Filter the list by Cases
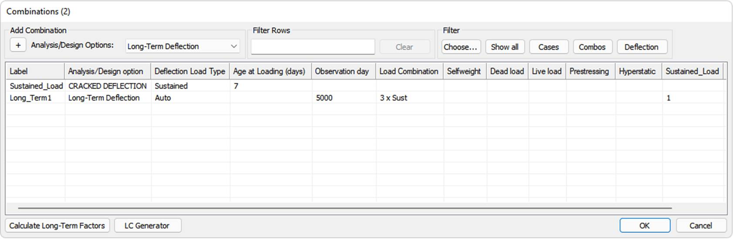The width and height of the screenshot is (733, 239). coord(548,47)
